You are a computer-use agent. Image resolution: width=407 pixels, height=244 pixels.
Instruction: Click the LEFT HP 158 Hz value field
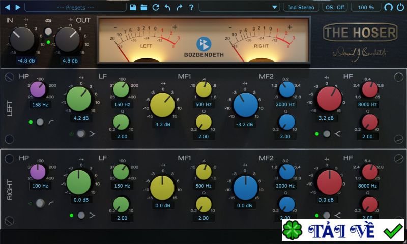click(x=40, y=105)
